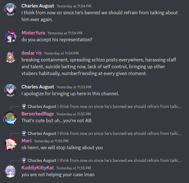189x183 pixels.
Task: Jump to replied message above BerserkedRage's reply
Action: (119, 106)
